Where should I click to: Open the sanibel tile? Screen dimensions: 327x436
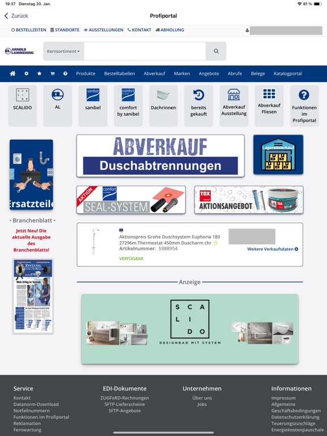pos(93,106)
